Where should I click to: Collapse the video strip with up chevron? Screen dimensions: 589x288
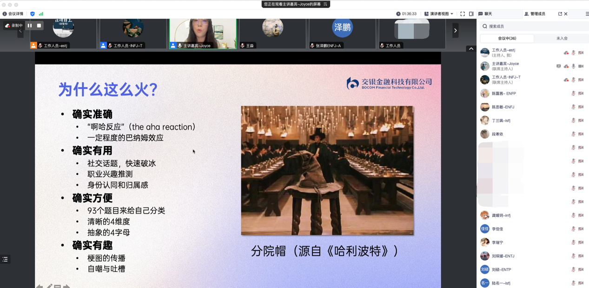click(471, 48)
